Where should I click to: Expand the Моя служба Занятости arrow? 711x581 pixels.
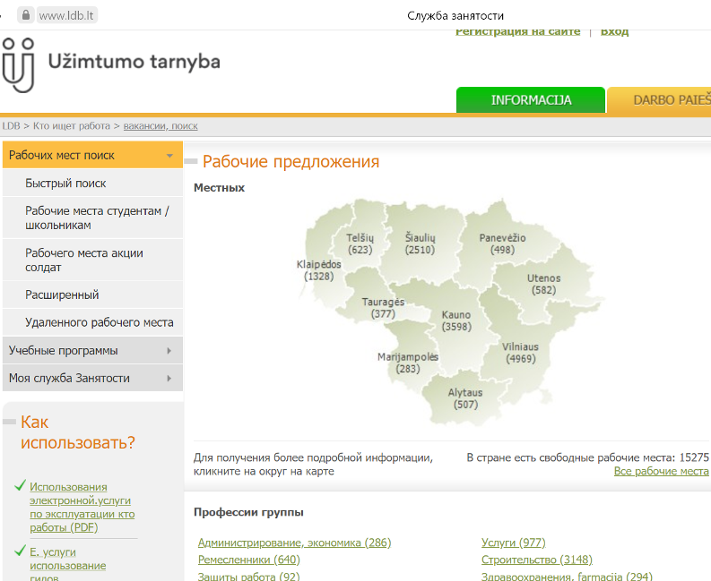pos(169,378)
